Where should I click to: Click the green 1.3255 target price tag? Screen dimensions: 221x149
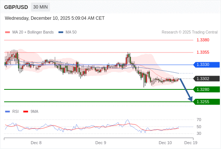click(x=207, y=102)
